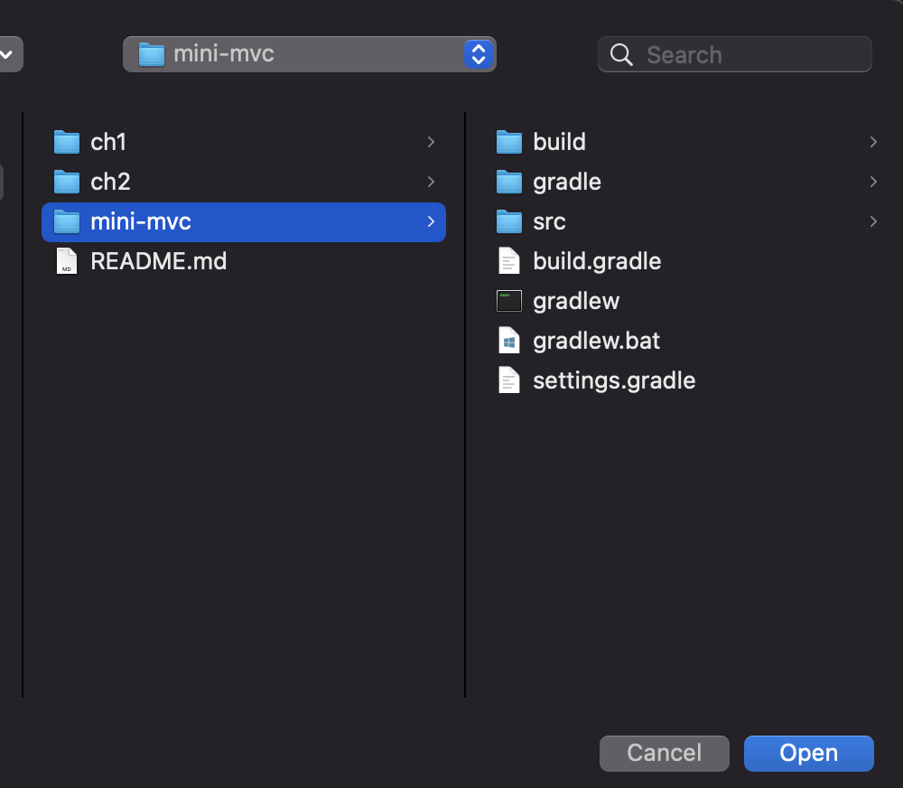Screen dimensions: 903x788
Task: Click the gradle folder icon
Action: (x=509, y=182)
